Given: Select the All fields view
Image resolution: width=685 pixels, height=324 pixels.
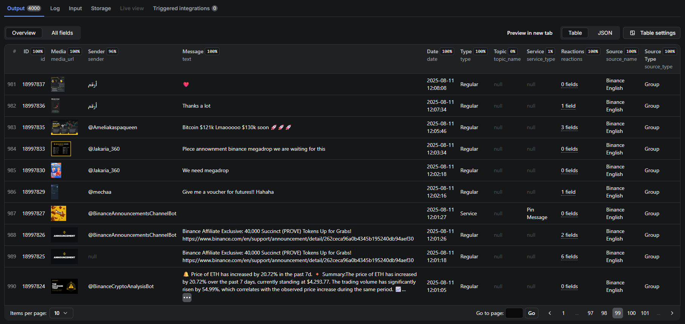Looking at the screenshot, I should [62, 33].
